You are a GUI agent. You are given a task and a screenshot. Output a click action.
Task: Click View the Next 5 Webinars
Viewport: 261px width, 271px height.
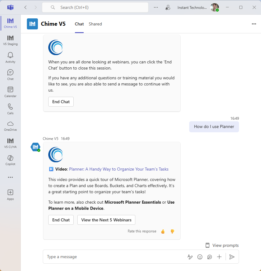106,220
